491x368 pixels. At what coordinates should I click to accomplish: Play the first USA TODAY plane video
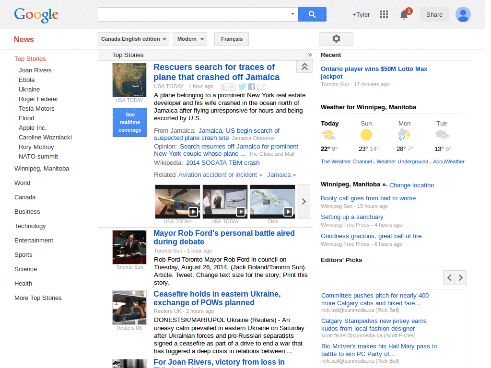[177, 202]
